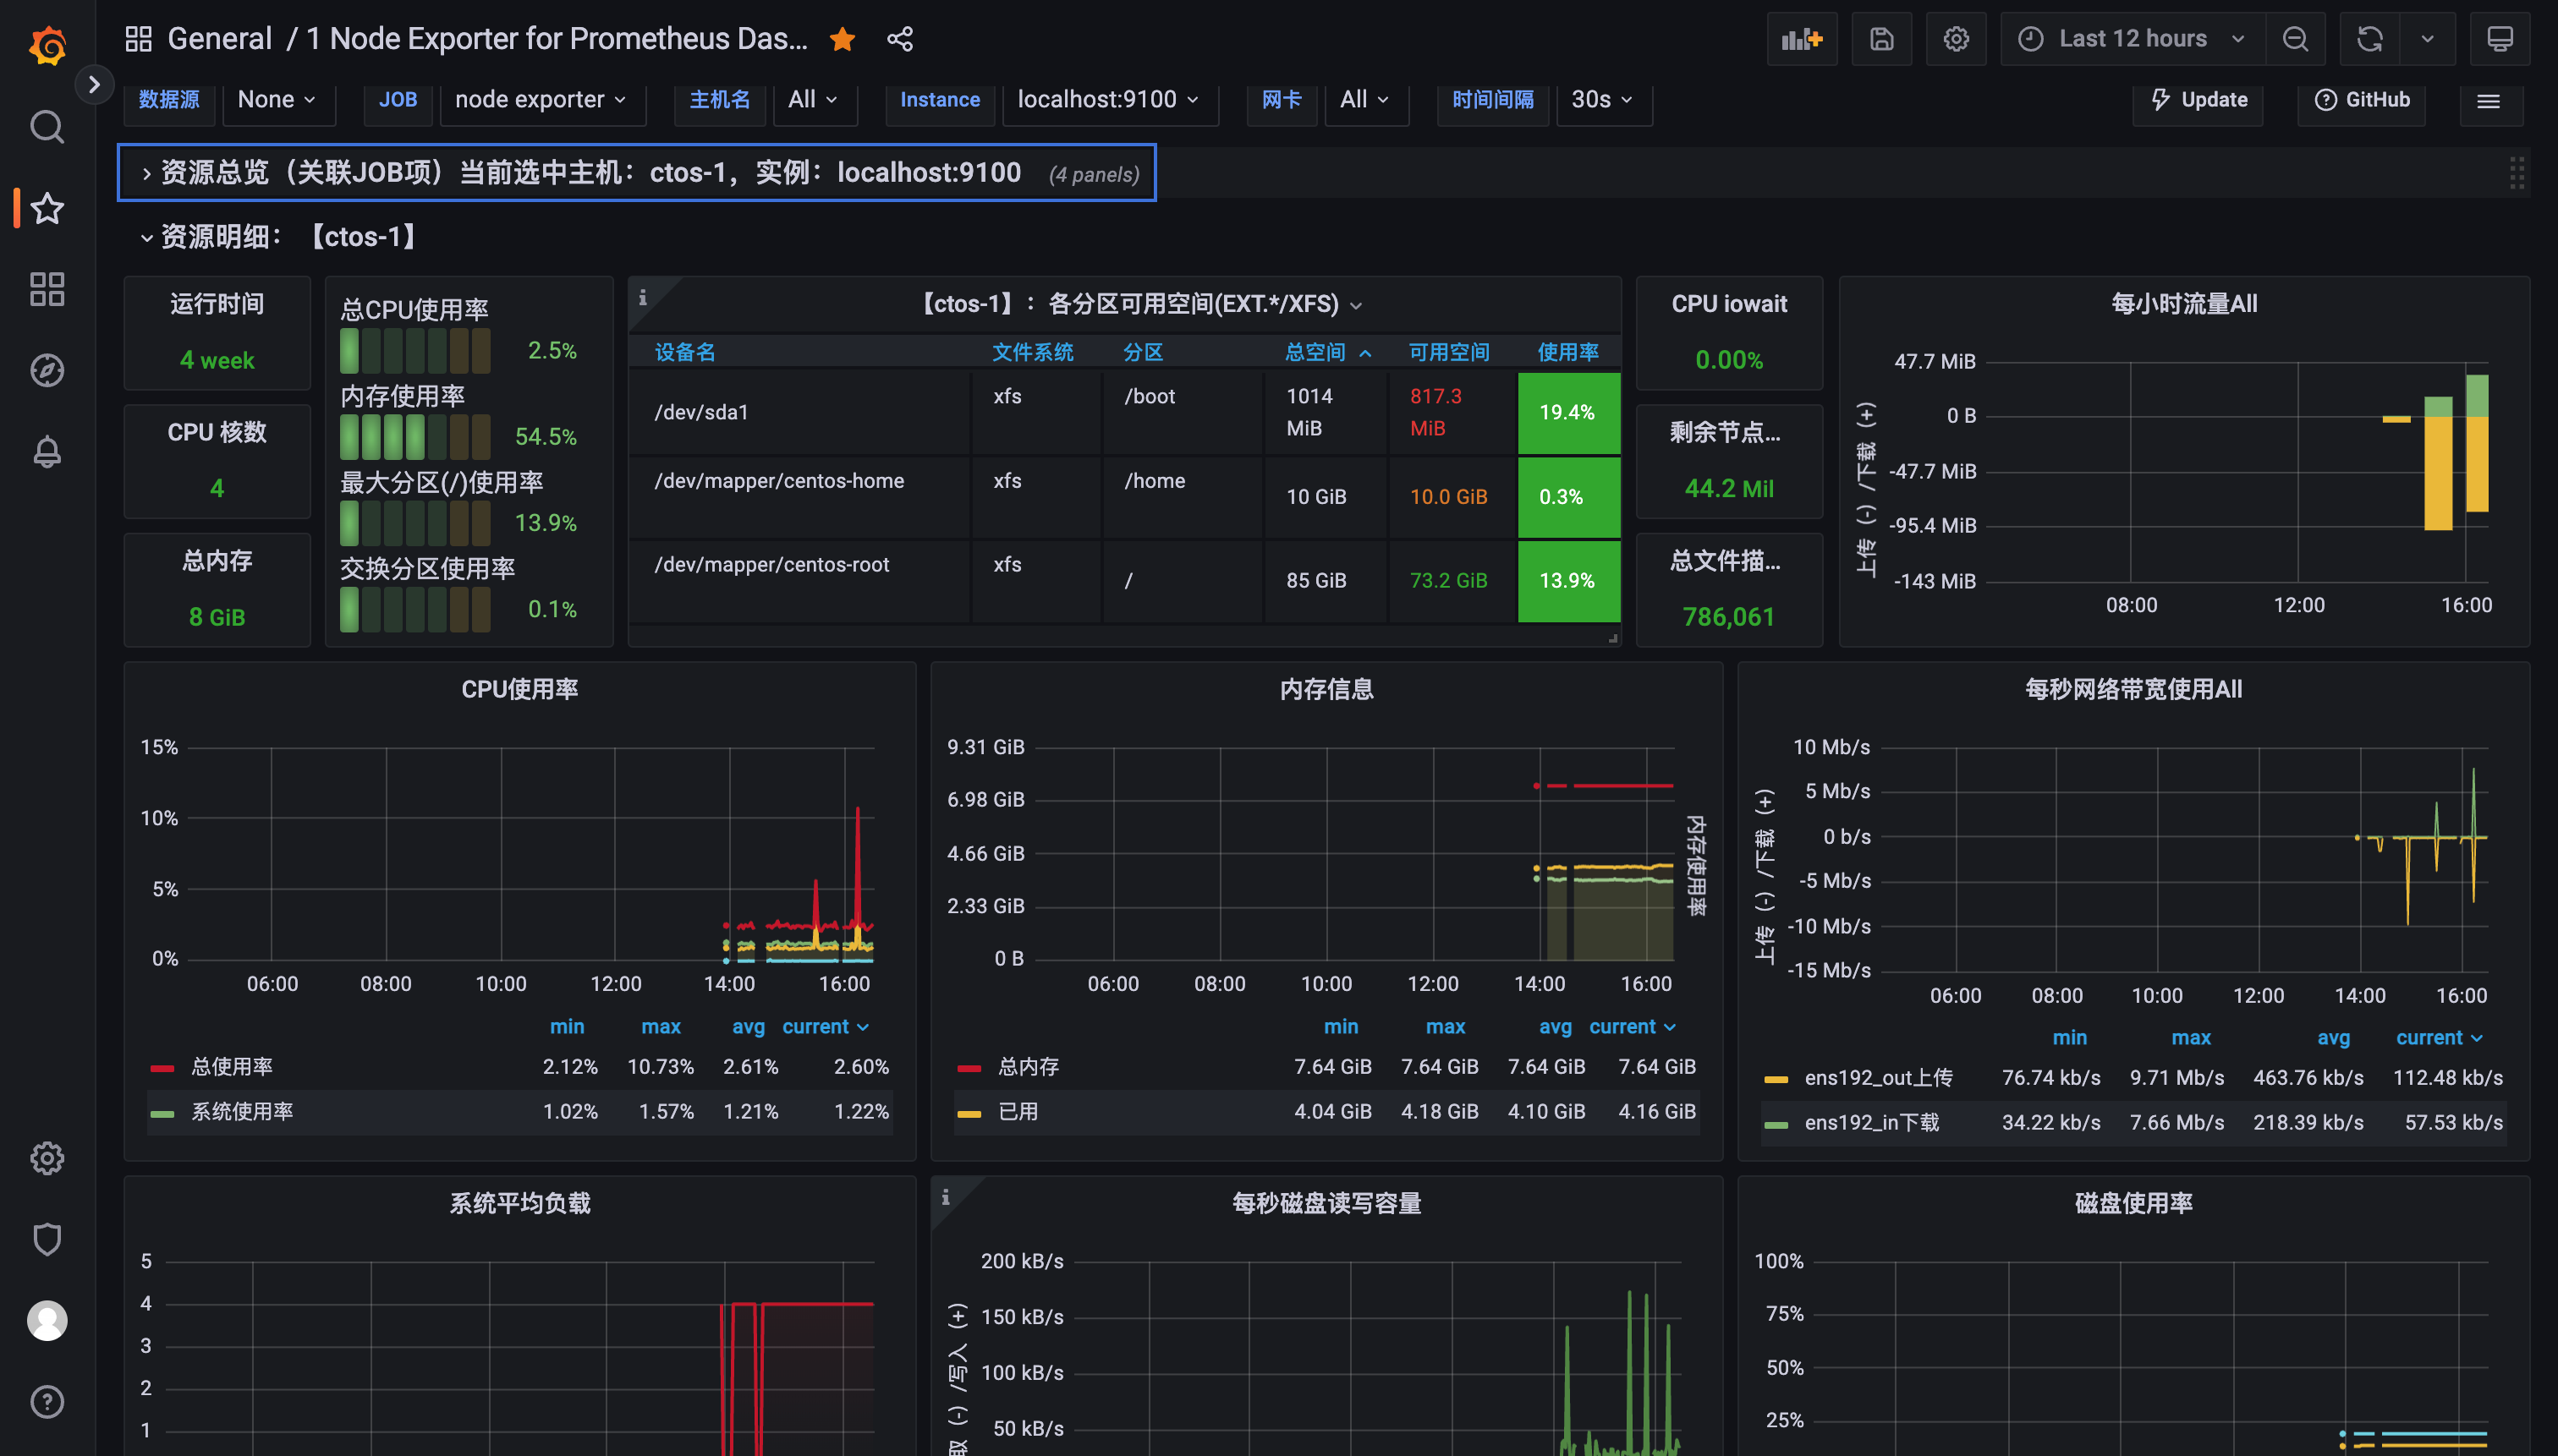Click the yellow 已用 legend color swatch

coord(969,1113)
